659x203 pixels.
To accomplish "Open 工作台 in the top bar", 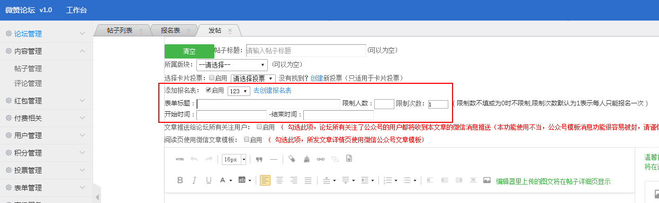I will (x=77, y=10).
